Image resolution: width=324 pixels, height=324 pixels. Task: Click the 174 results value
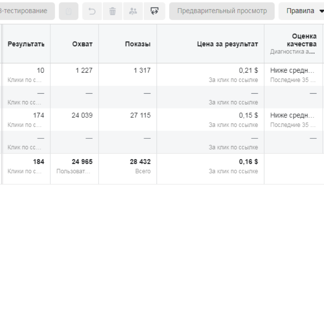click(x=39, y=115)
